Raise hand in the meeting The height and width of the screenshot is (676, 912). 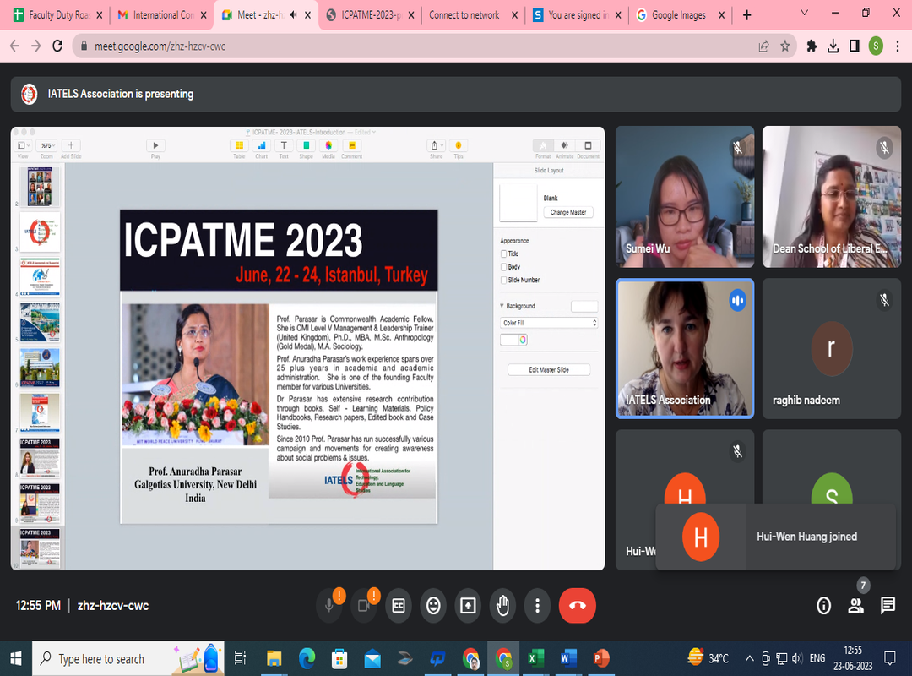502,605
